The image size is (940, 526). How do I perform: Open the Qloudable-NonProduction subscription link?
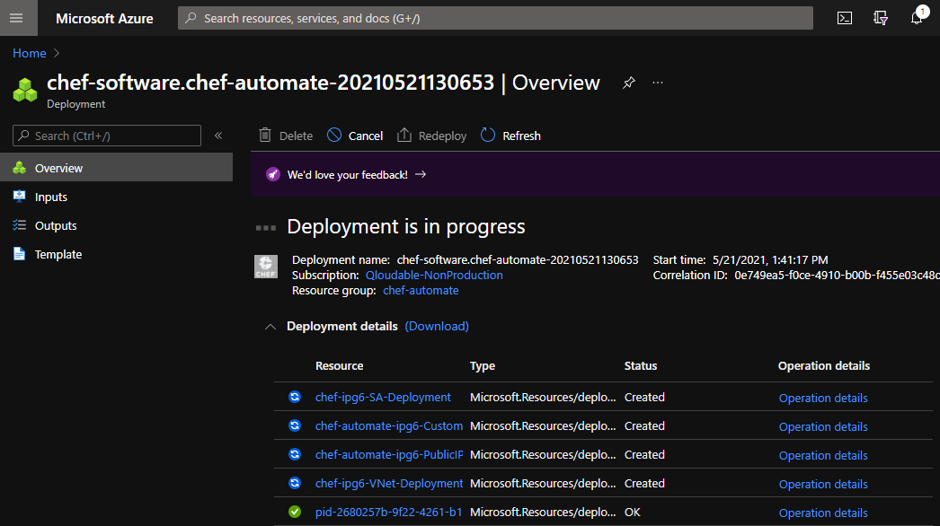point(434,275)
